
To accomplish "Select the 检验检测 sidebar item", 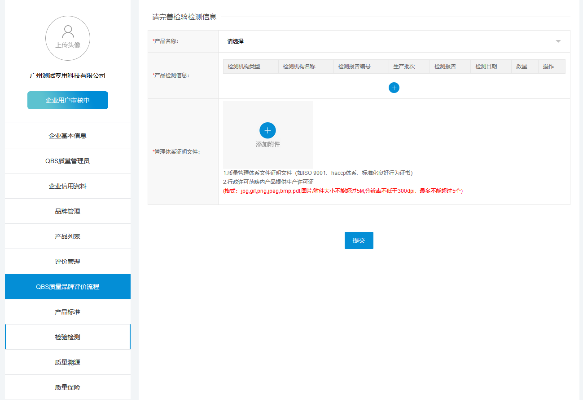I will (68, 337).
